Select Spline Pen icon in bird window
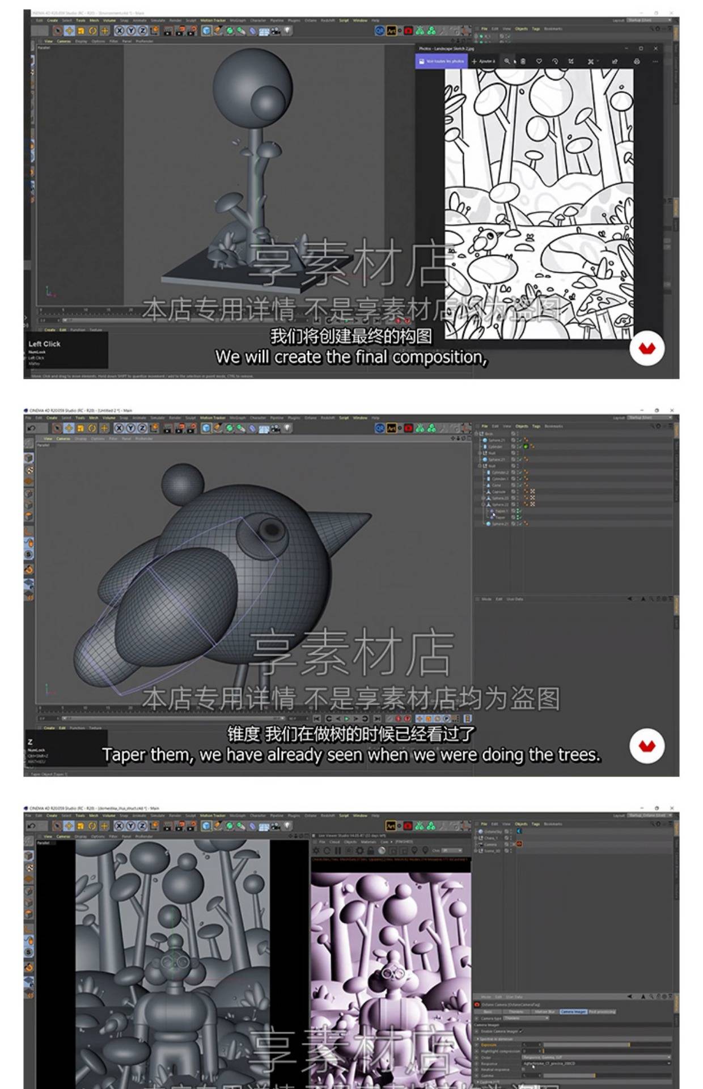 218,428
